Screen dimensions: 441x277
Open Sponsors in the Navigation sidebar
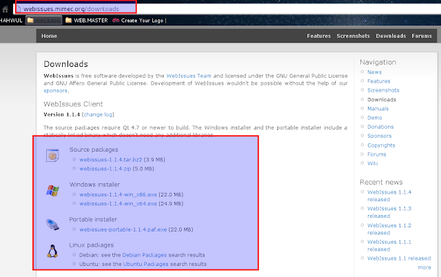click(x=380, y=136)
